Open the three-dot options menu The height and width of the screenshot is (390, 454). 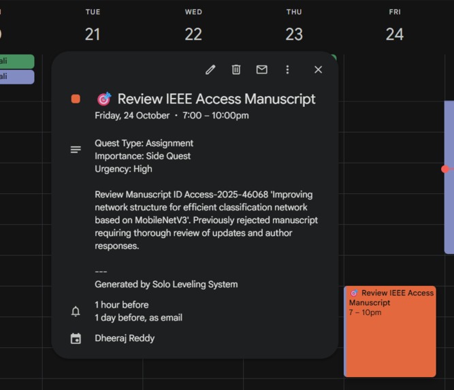[x=287, y=70]
